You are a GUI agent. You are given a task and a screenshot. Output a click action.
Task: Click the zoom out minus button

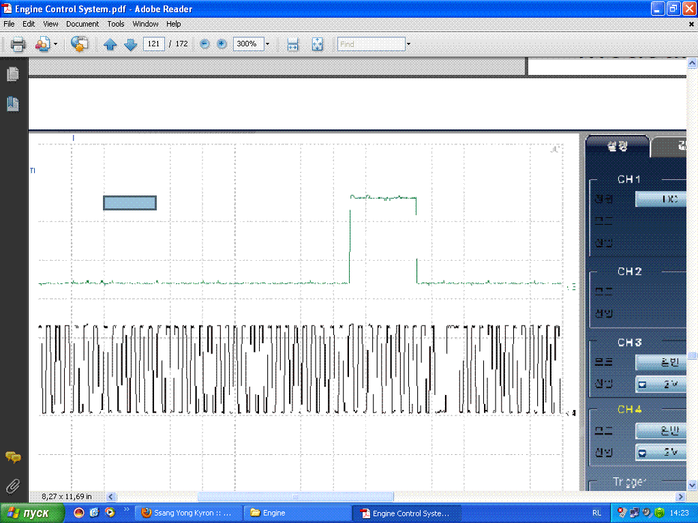[x=204, y=44]
